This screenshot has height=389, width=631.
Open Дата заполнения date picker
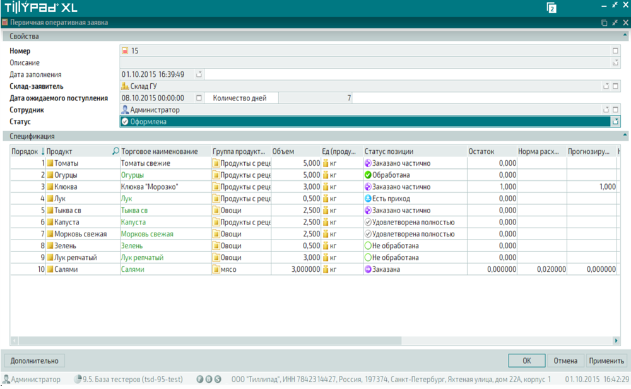pos(199,74)
